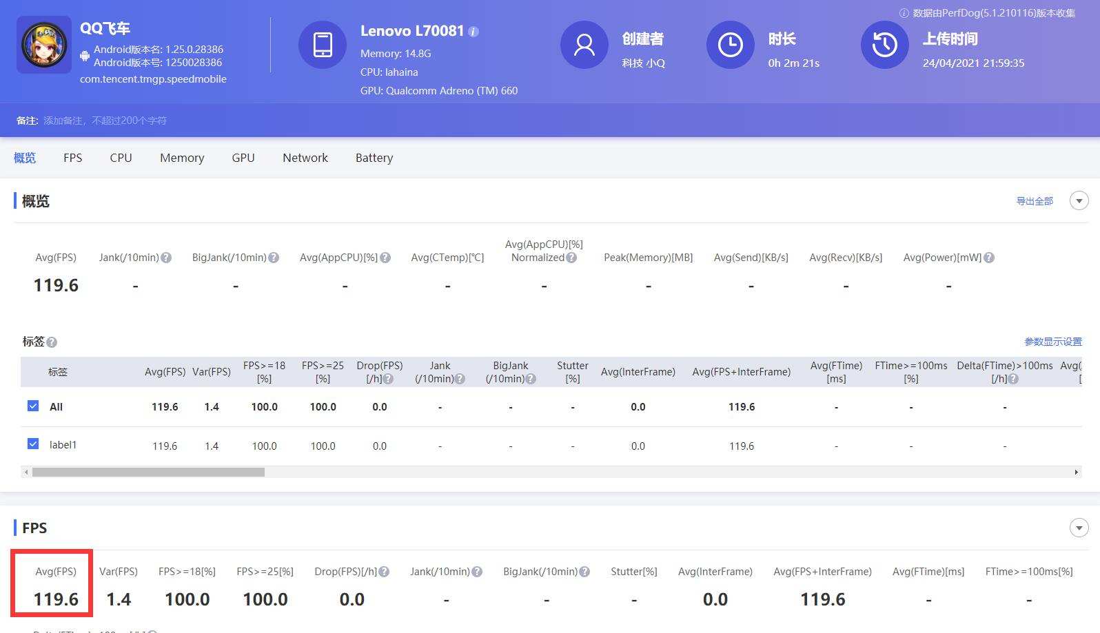The width and height of the screenshot is (1100, 633).
Task: Click Var(FPS) value 1.4 in FPS section
Action: 119,599
